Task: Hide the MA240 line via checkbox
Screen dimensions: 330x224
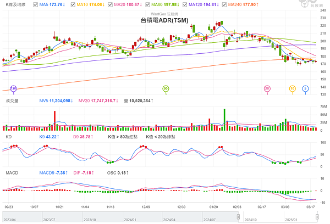Action: pyautogui.click(x=224, y=4)
